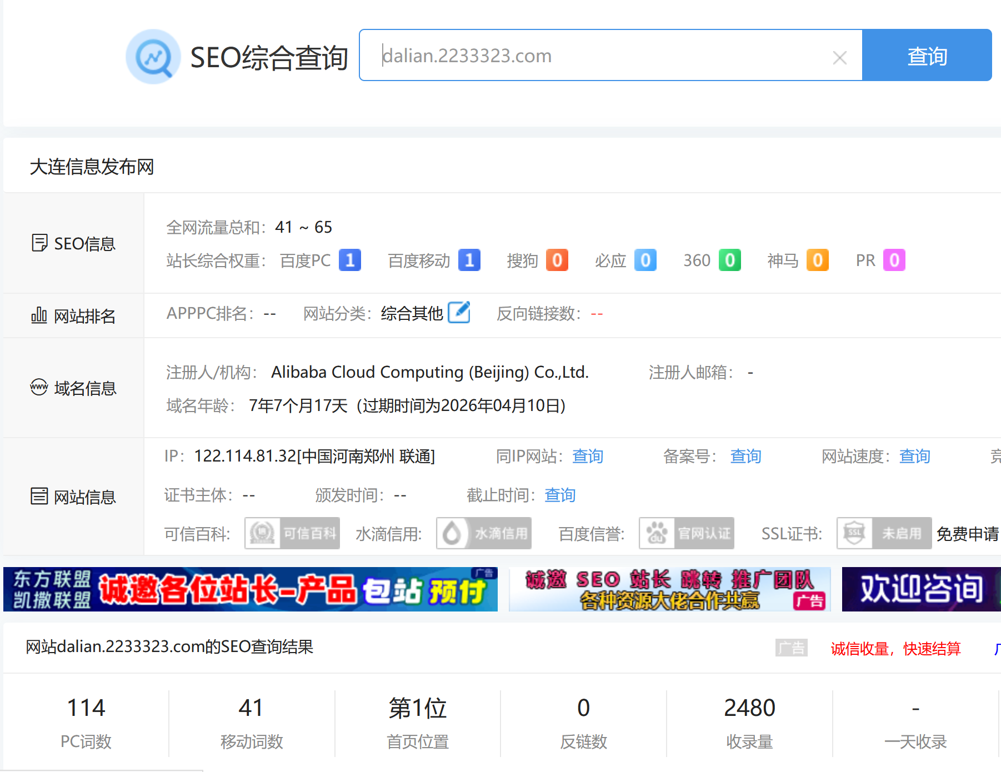Click the edit icon beside 综合其他
Viewport: 1001px width, 772px height.
459,313
